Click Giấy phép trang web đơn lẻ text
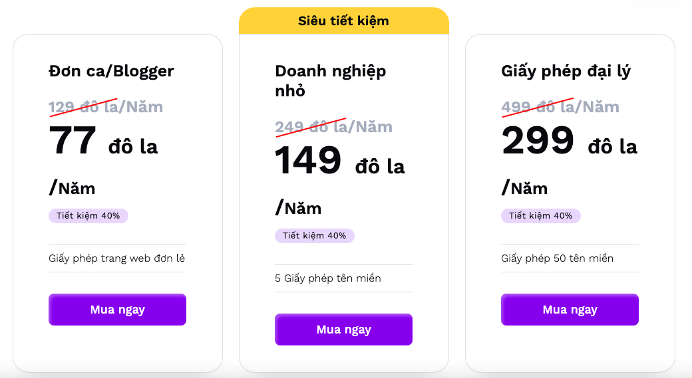 [116, 258]
